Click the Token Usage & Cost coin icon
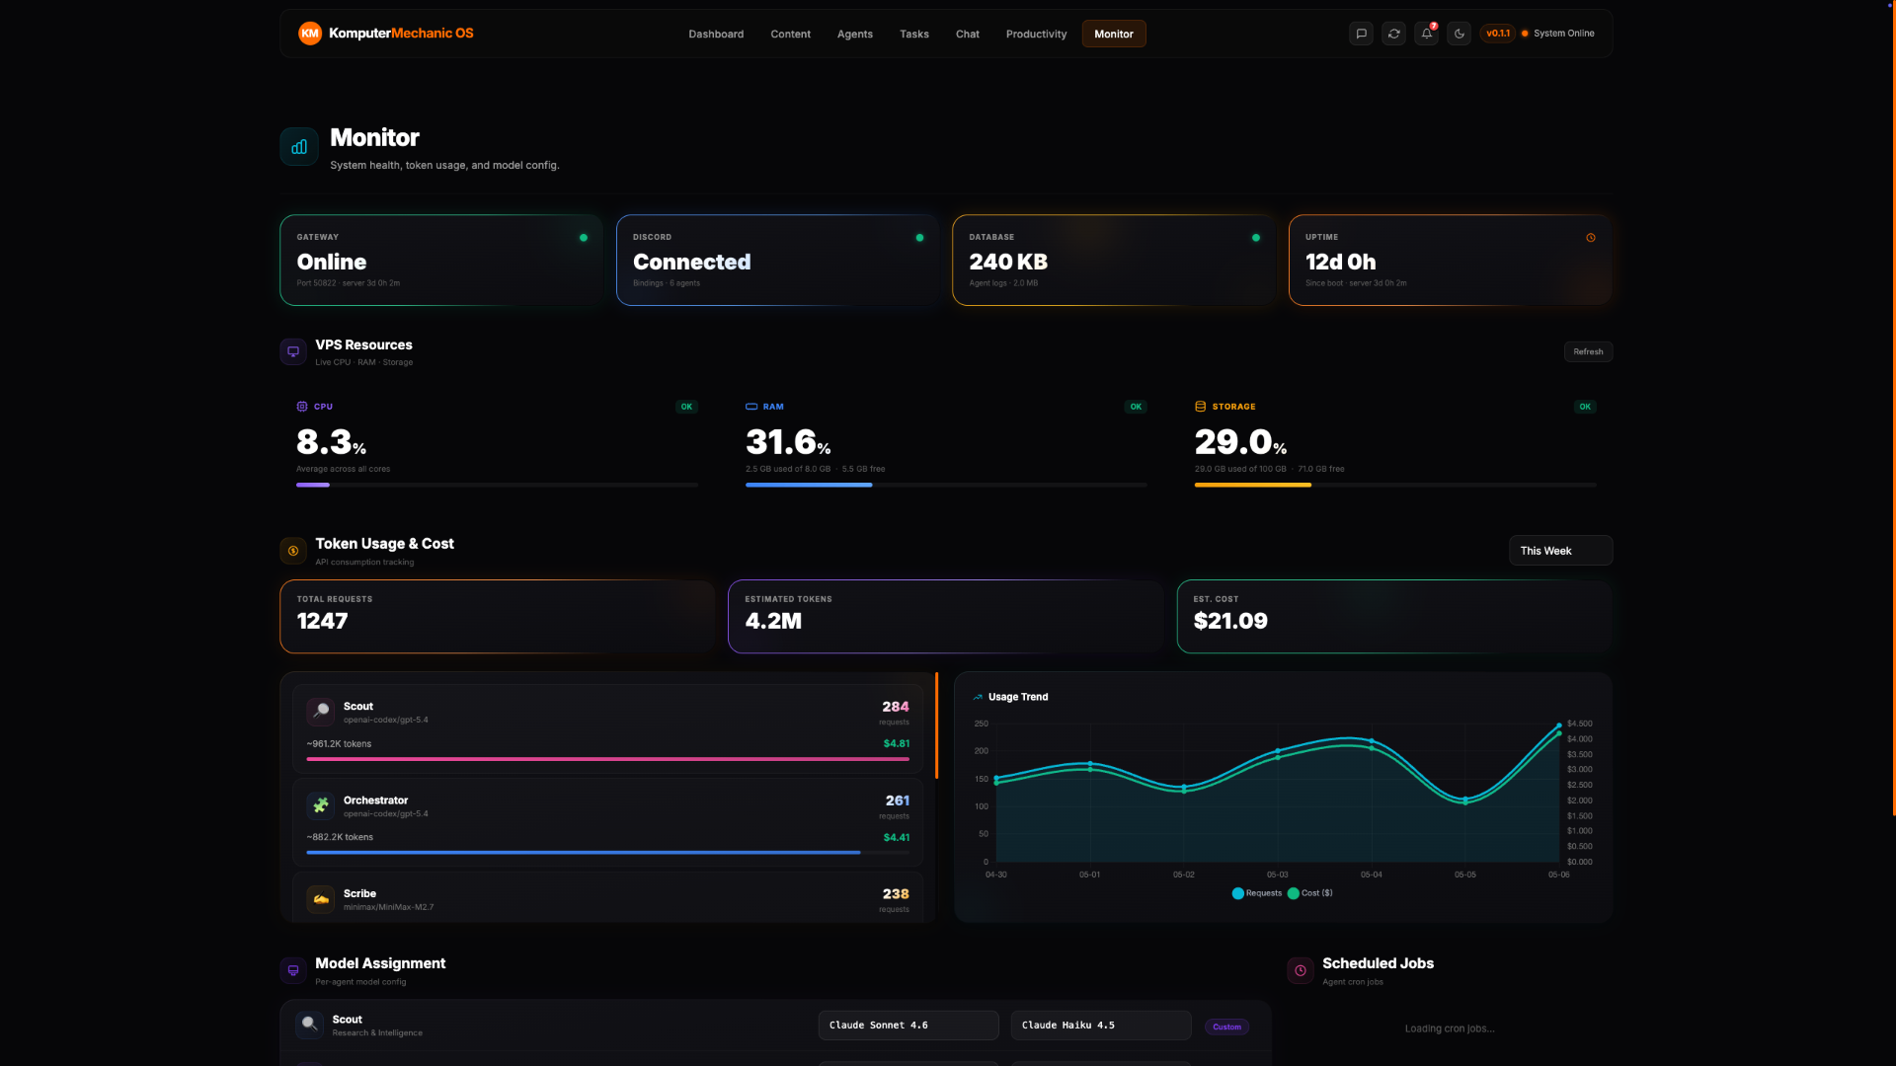The image size is (1896, 1066). 293,551
